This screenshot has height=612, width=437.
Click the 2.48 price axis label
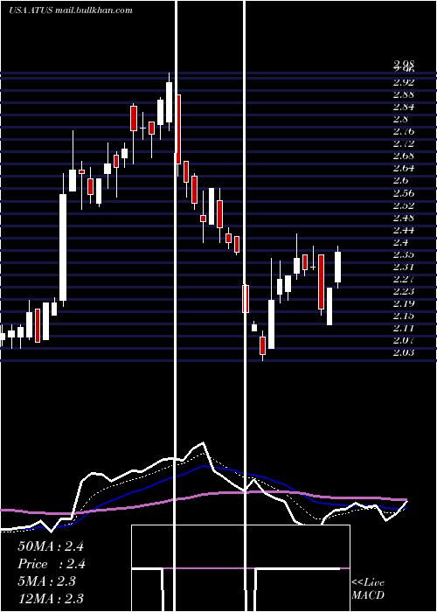tap(404, 218)
